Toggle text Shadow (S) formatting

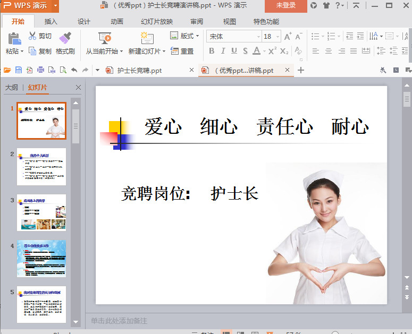pos(245,51)
